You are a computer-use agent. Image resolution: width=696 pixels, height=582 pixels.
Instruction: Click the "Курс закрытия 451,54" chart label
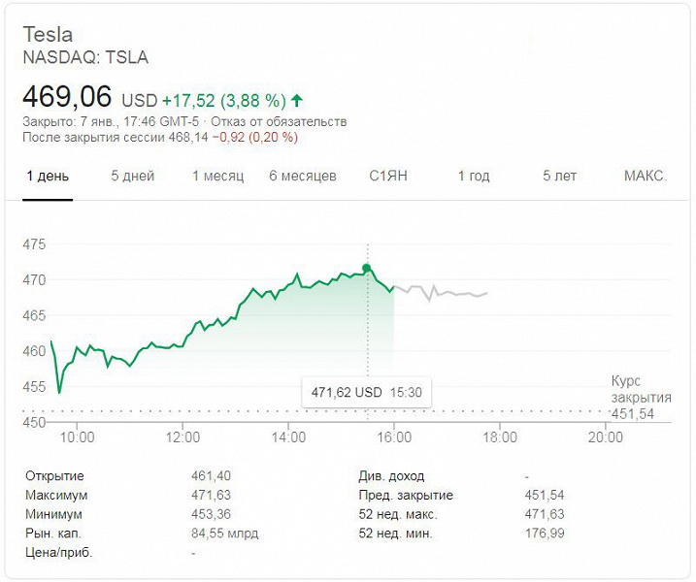pyautogui.click(x=641, y=398)
